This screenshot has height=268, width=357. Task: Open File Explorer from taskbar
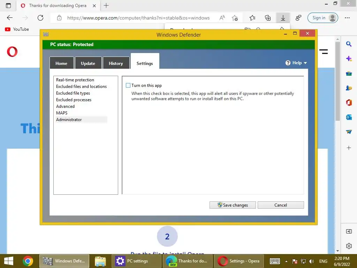[100, 261]
